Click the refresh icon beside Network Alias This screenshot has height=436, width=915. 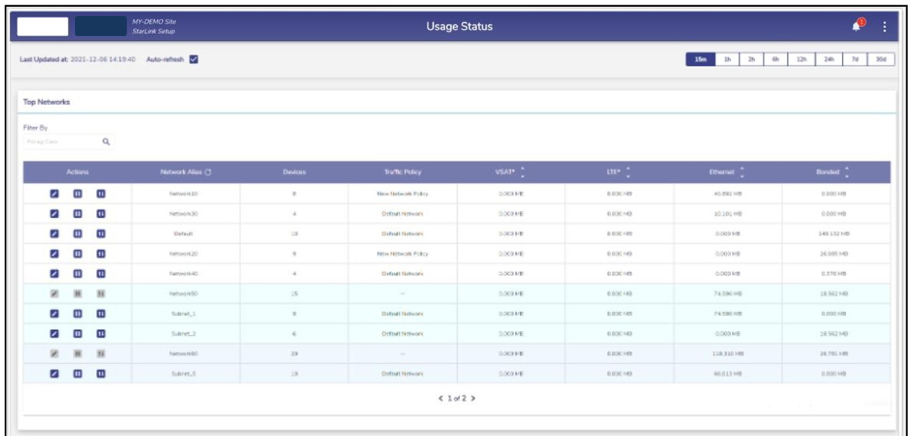208,173
